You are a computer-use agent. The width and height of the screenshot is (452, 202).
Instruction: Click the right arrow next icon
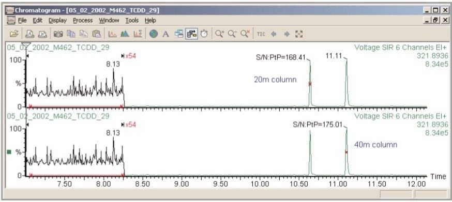pos(287,34)
